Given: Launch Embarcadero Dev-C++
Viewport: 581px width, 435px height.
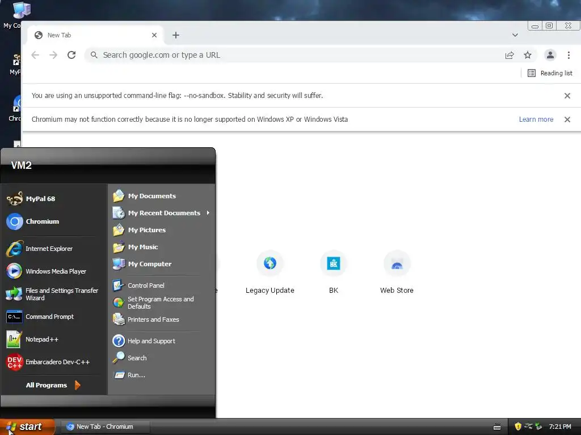Looking at the screenshot, I should tap(54, 362).
